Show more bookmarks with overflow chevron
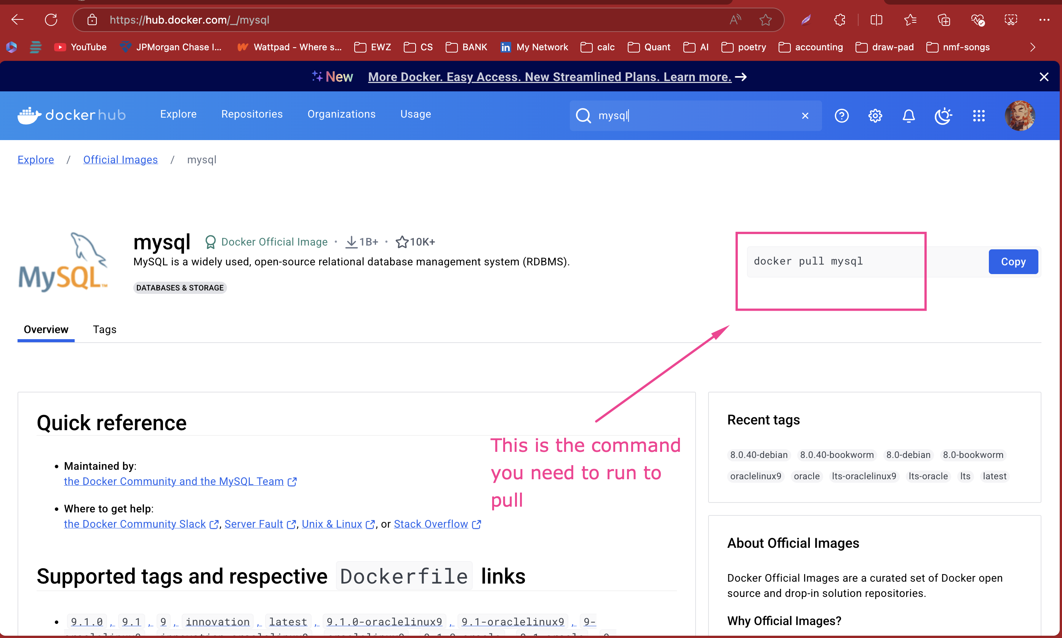 coord(1032,47)
